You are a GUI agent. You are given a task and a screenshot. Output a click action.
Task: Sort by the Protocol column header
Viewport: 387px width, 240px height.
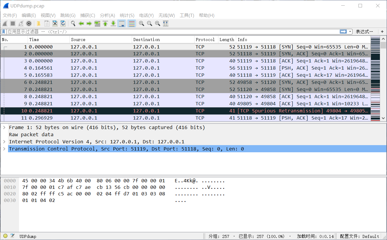click(206, 40)
